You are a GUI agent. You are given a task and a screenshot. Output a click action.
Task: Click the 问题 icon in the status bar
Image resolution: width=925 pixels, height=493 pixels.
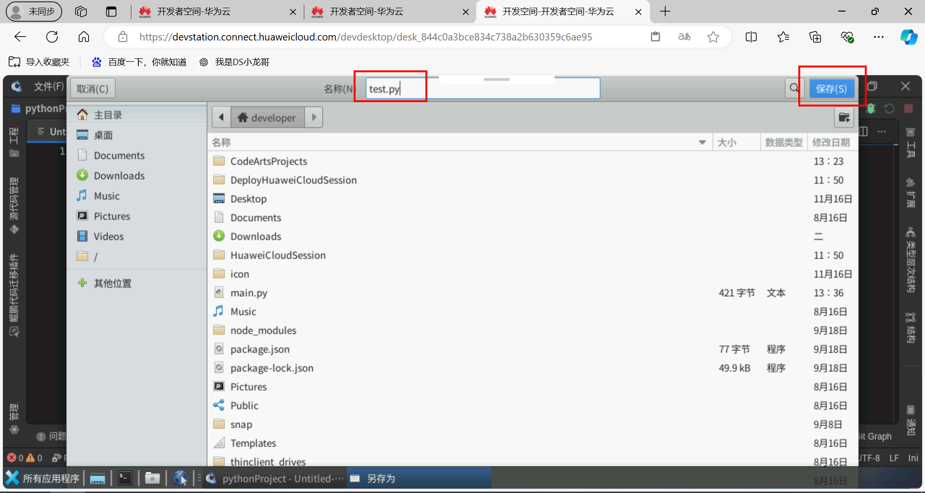tap(40, 436)
